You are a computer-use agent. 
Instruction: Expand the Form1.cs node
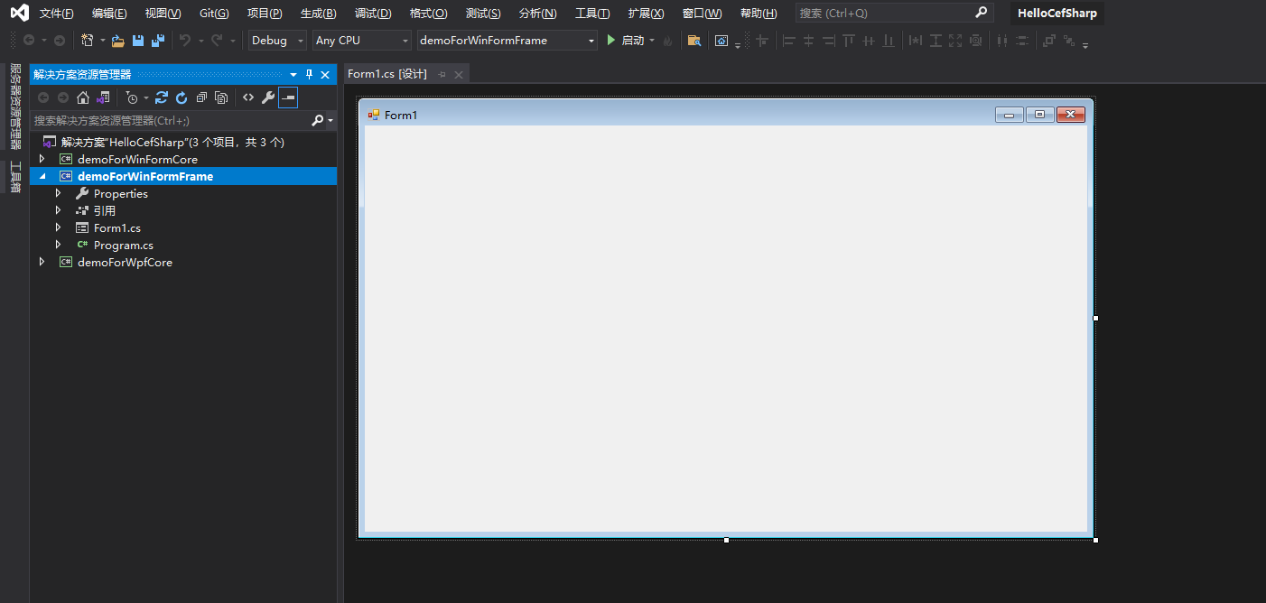pos(59,227)
